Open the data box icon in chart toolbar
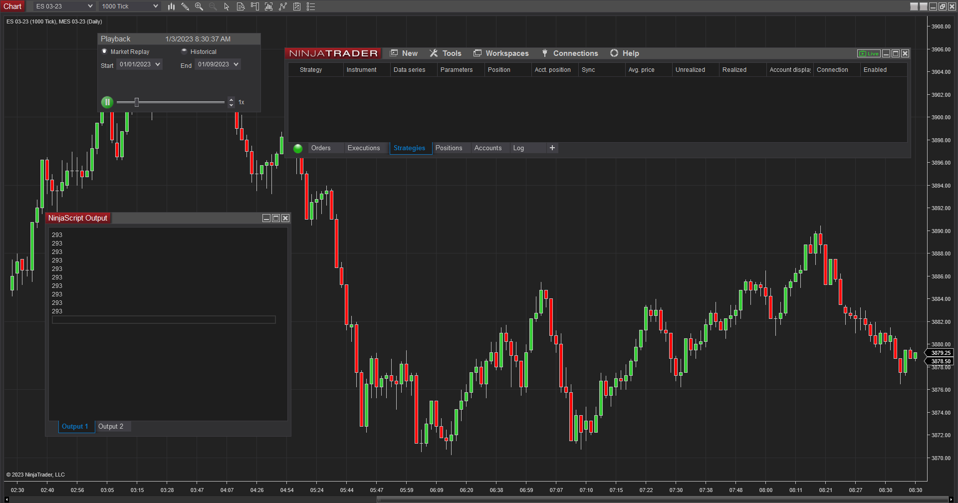The height and width of the screenshot is (503, 958). tap(240, 6)
